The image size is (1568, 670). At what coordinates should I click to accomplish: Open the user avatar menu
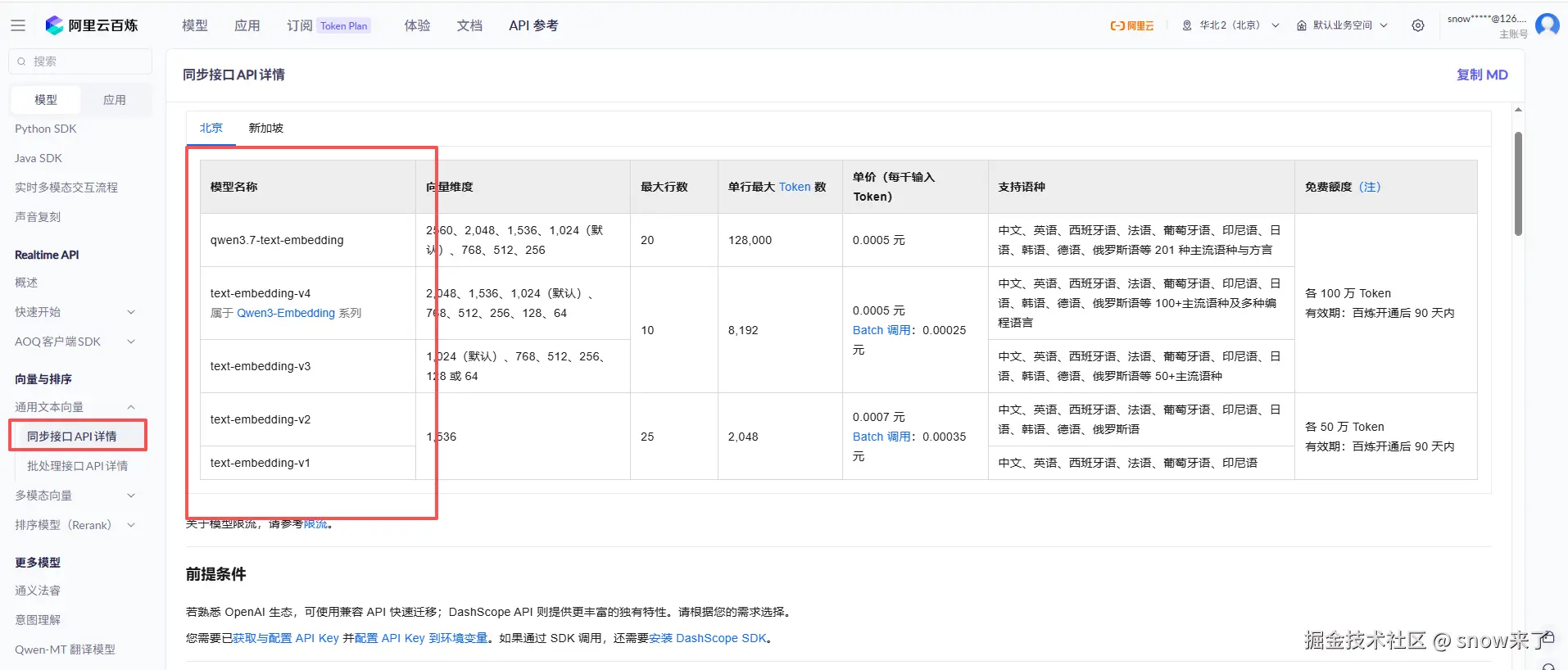tap(1547, 25)
